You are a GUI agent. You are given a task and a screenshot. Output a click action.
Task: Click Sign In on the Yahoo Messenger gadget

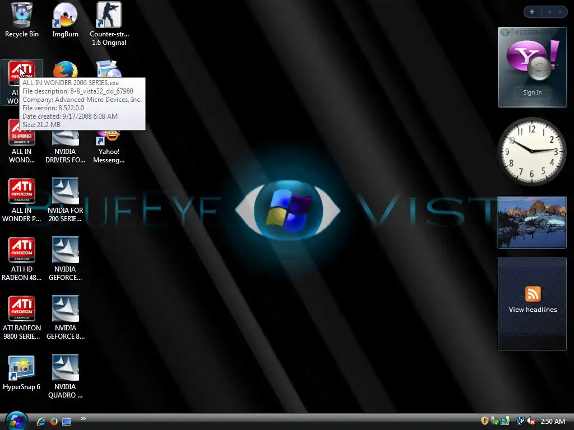[533, 92]
